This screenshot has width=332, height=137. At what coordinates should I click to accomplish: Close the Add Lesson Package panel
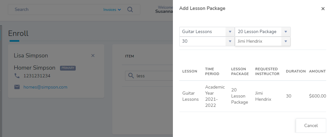(x=323, y=9)
